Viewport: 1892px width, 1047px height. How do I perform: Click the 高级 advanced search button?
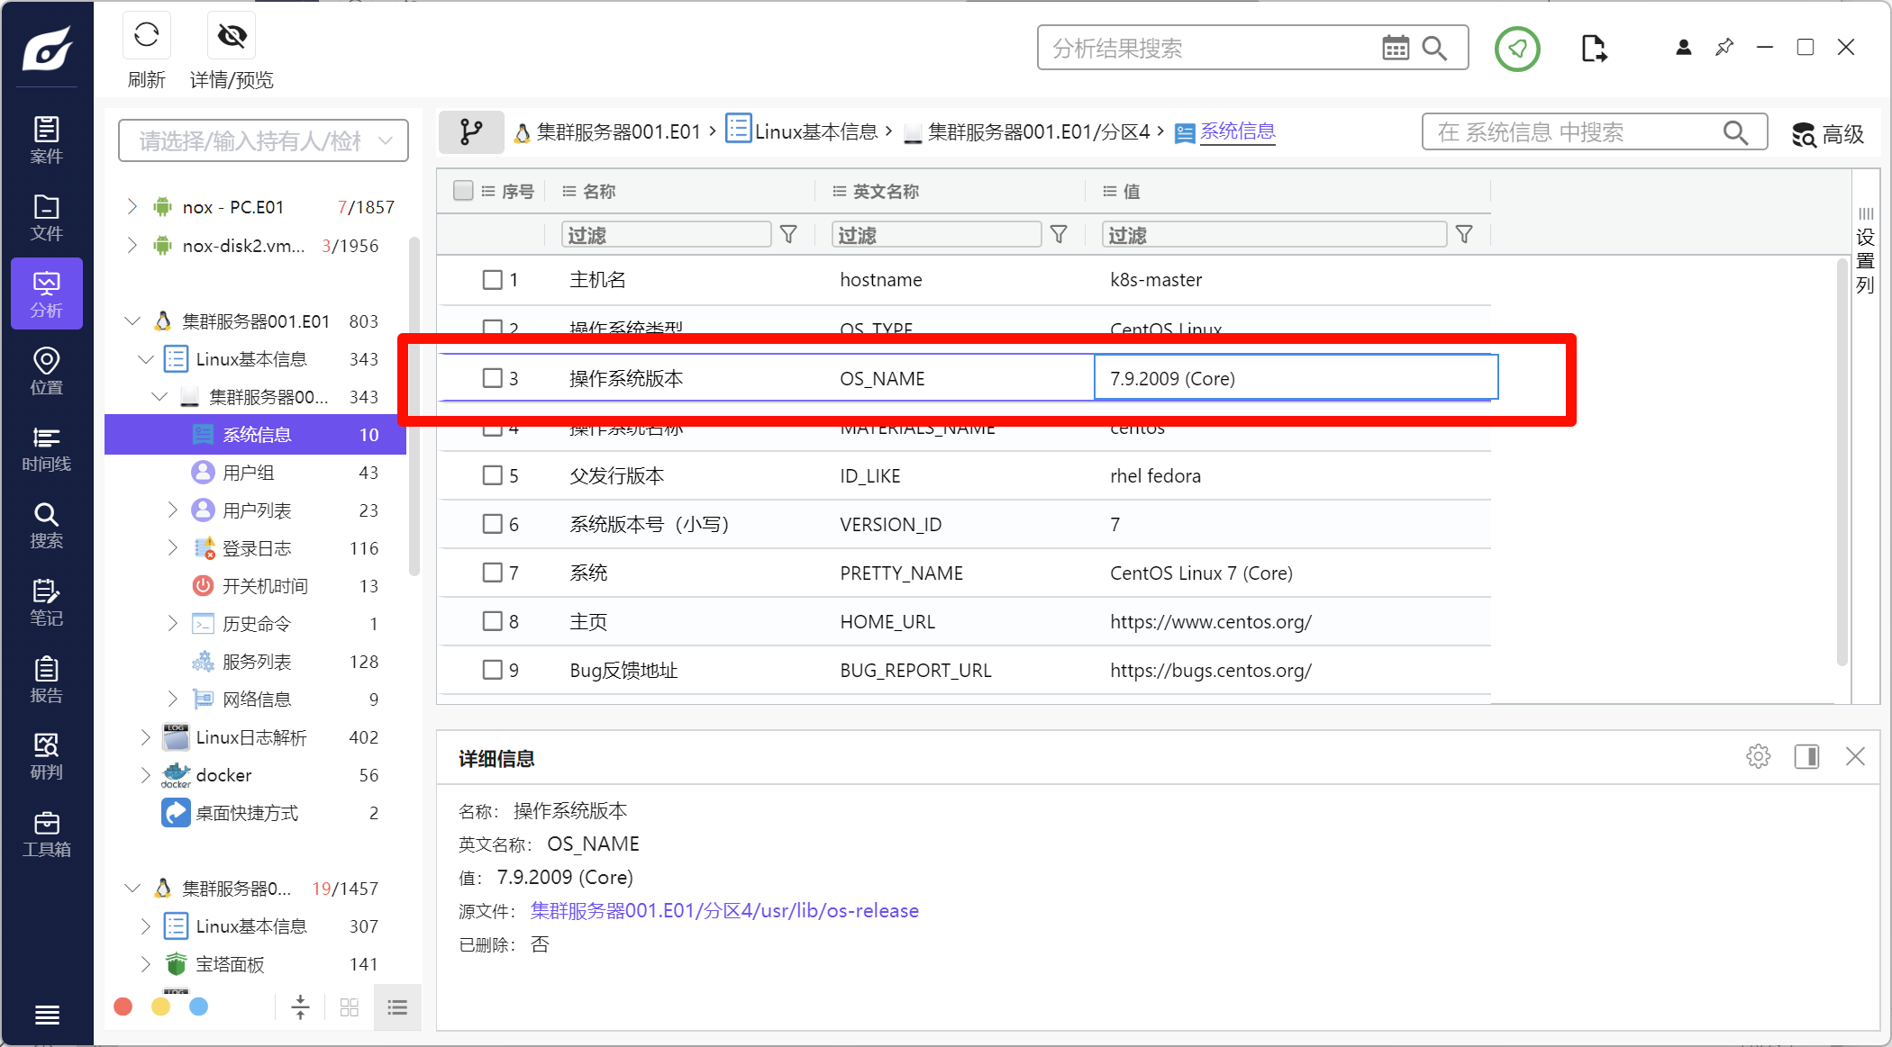coord(1828,134)
